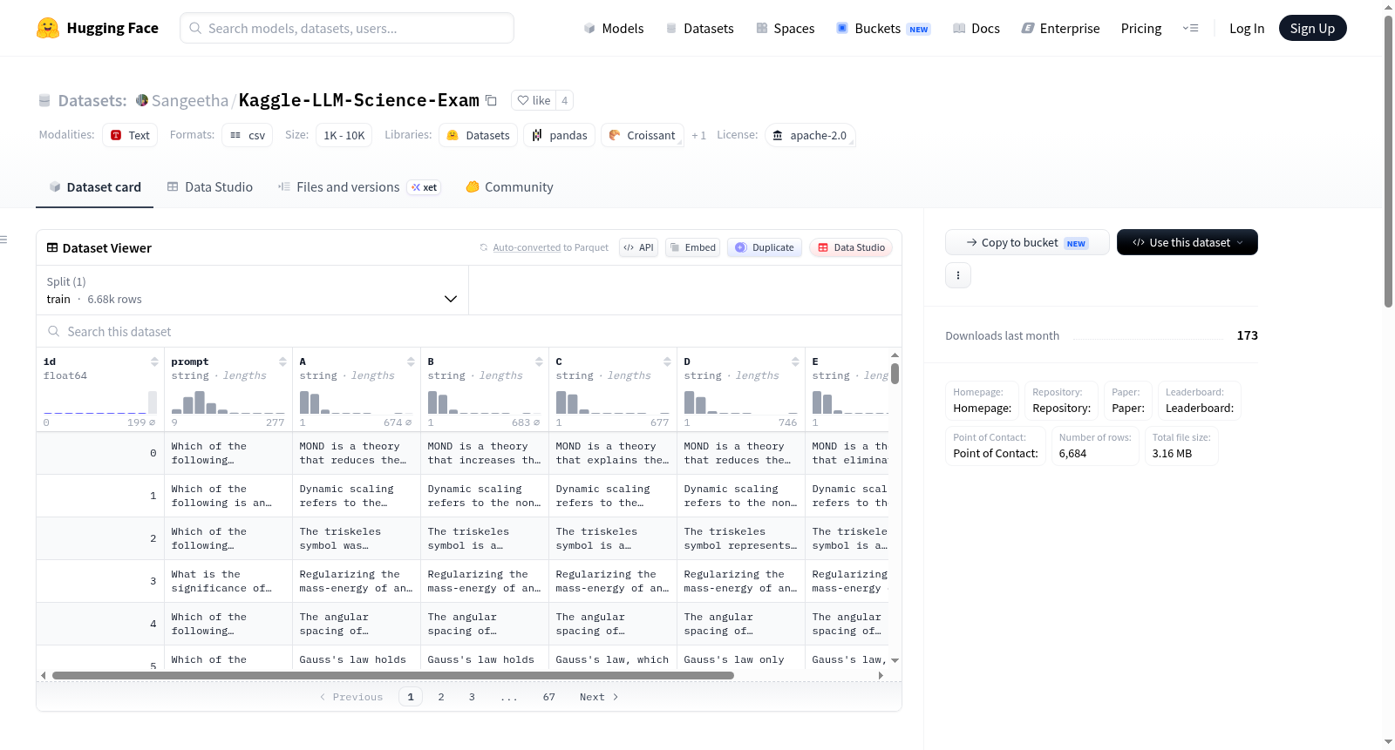Click the Hugging Face logo
1395x750 pixels.
tap(97, 28)
